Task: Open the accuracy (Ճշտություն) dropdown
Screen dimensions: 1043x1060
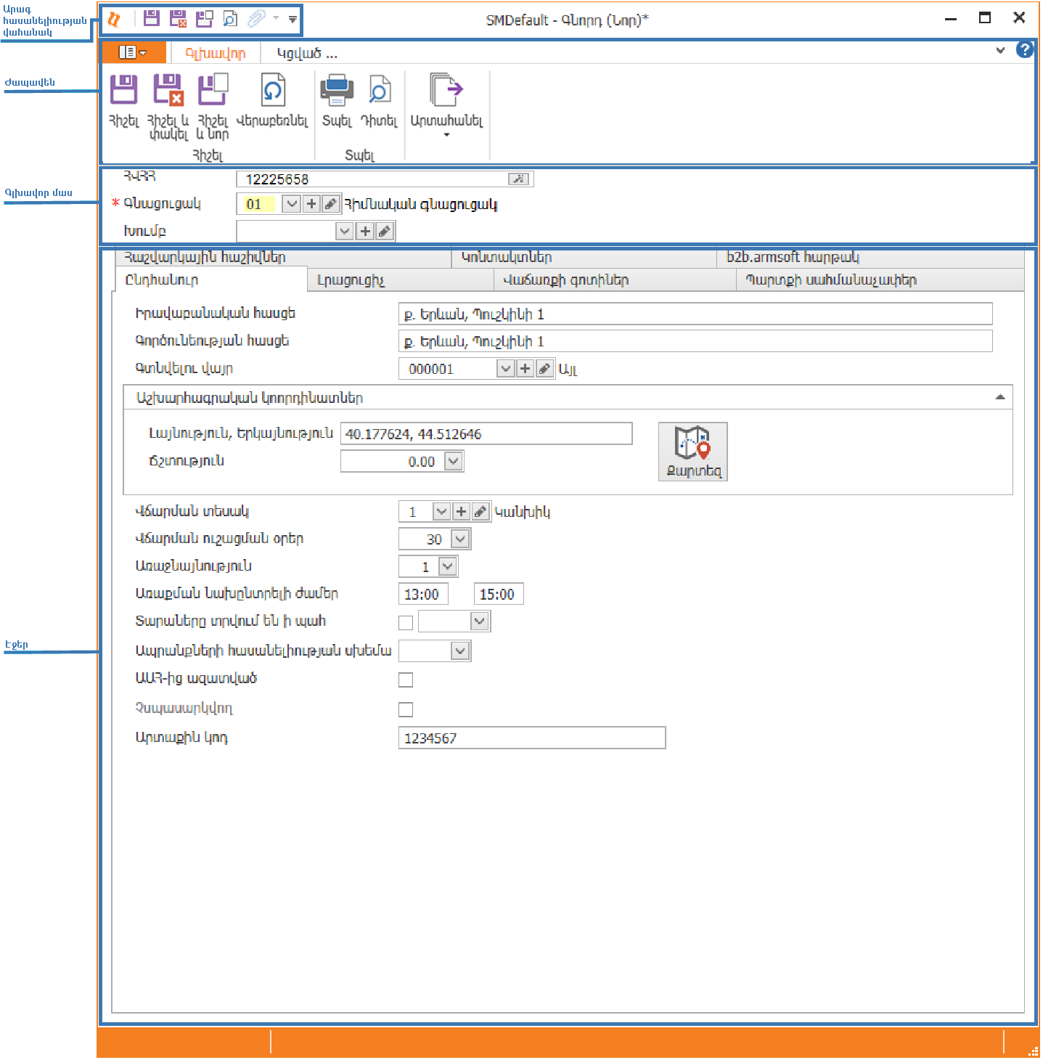Action: [454, 461]
